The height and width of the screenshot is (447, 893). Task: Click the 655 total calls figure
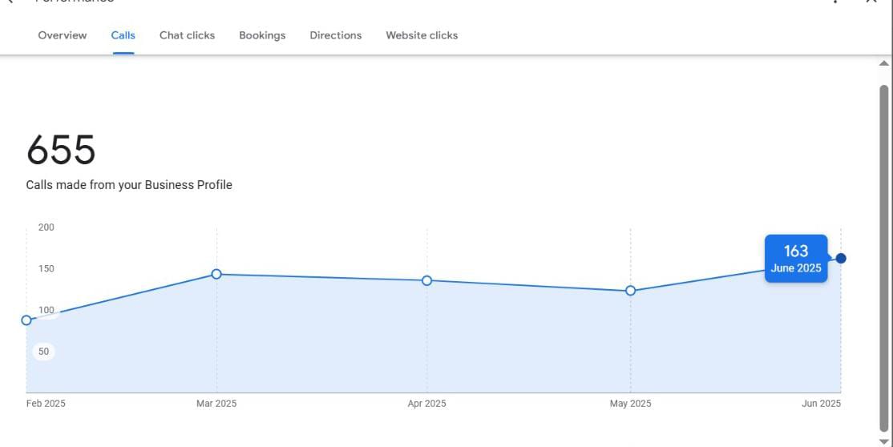click(x=61, y=150)
